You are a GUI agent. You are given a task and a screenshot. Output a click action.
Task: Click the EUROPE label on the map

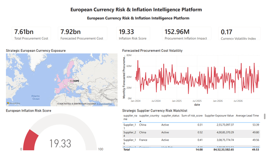click(x=74, y=81)
